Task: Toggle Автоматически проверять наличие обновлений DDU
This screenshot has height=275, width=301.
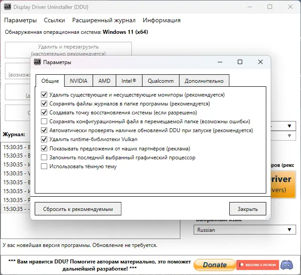Action: pos(44,130)
